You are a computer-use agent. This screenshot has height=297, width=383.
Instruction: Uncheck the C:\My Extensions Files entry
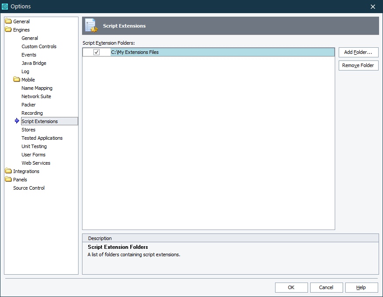[x=96, y=52]
